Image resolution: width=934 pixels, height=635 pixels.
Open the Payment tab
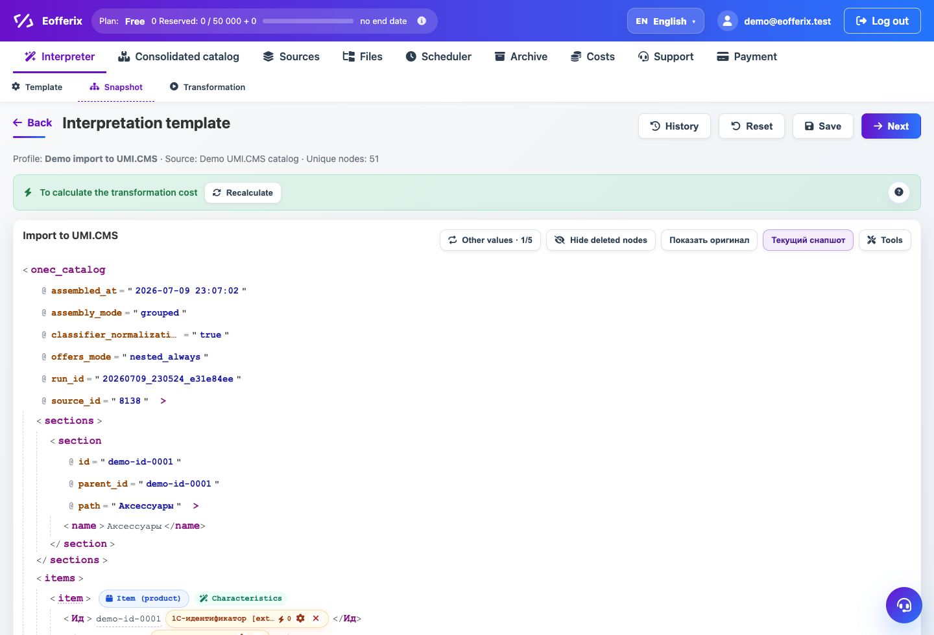(x=747, y=56)
